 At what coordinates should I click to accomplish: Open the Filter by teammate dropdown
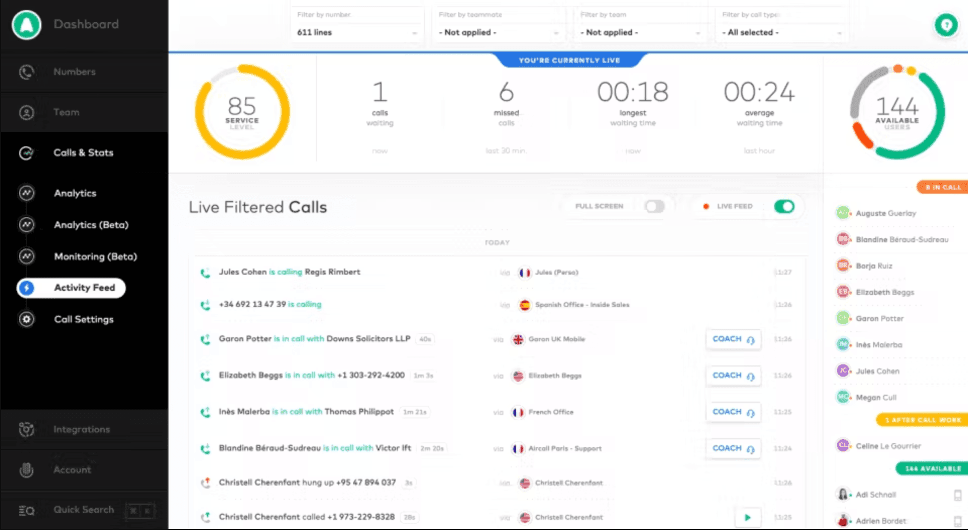(499, 32)
